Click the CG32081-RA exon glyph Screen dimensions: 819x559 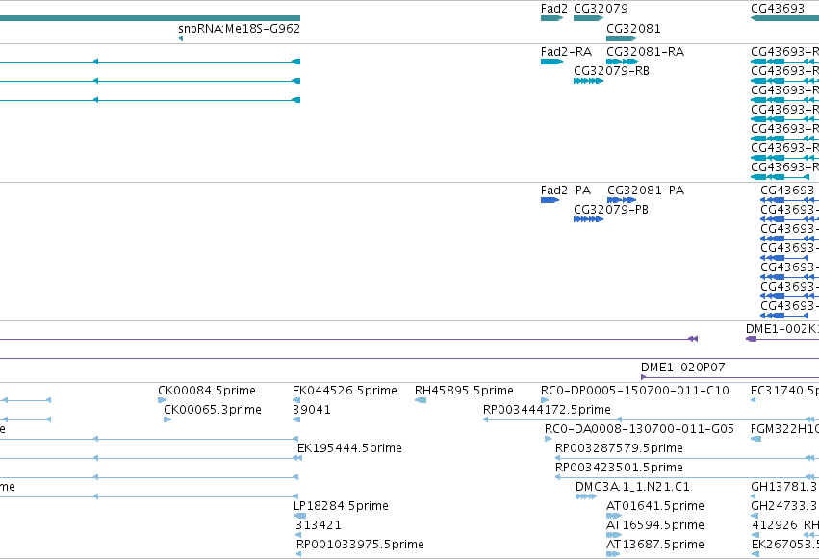pyautogui.click(x=622, y=62)
